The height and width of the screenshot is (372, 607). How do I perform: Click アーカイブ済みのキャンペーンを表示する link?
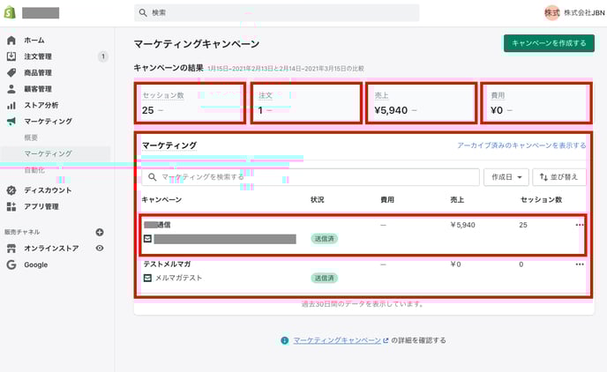521,145
